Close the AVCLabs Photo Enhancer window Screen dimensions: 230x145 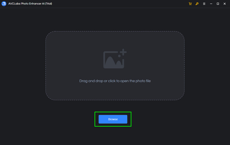[225, 4]
